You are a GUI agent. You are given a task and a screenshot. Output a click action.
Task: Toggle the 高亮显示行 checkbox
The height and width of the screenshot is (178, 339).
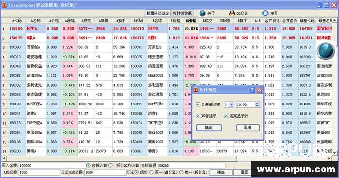tap(226, 116)
